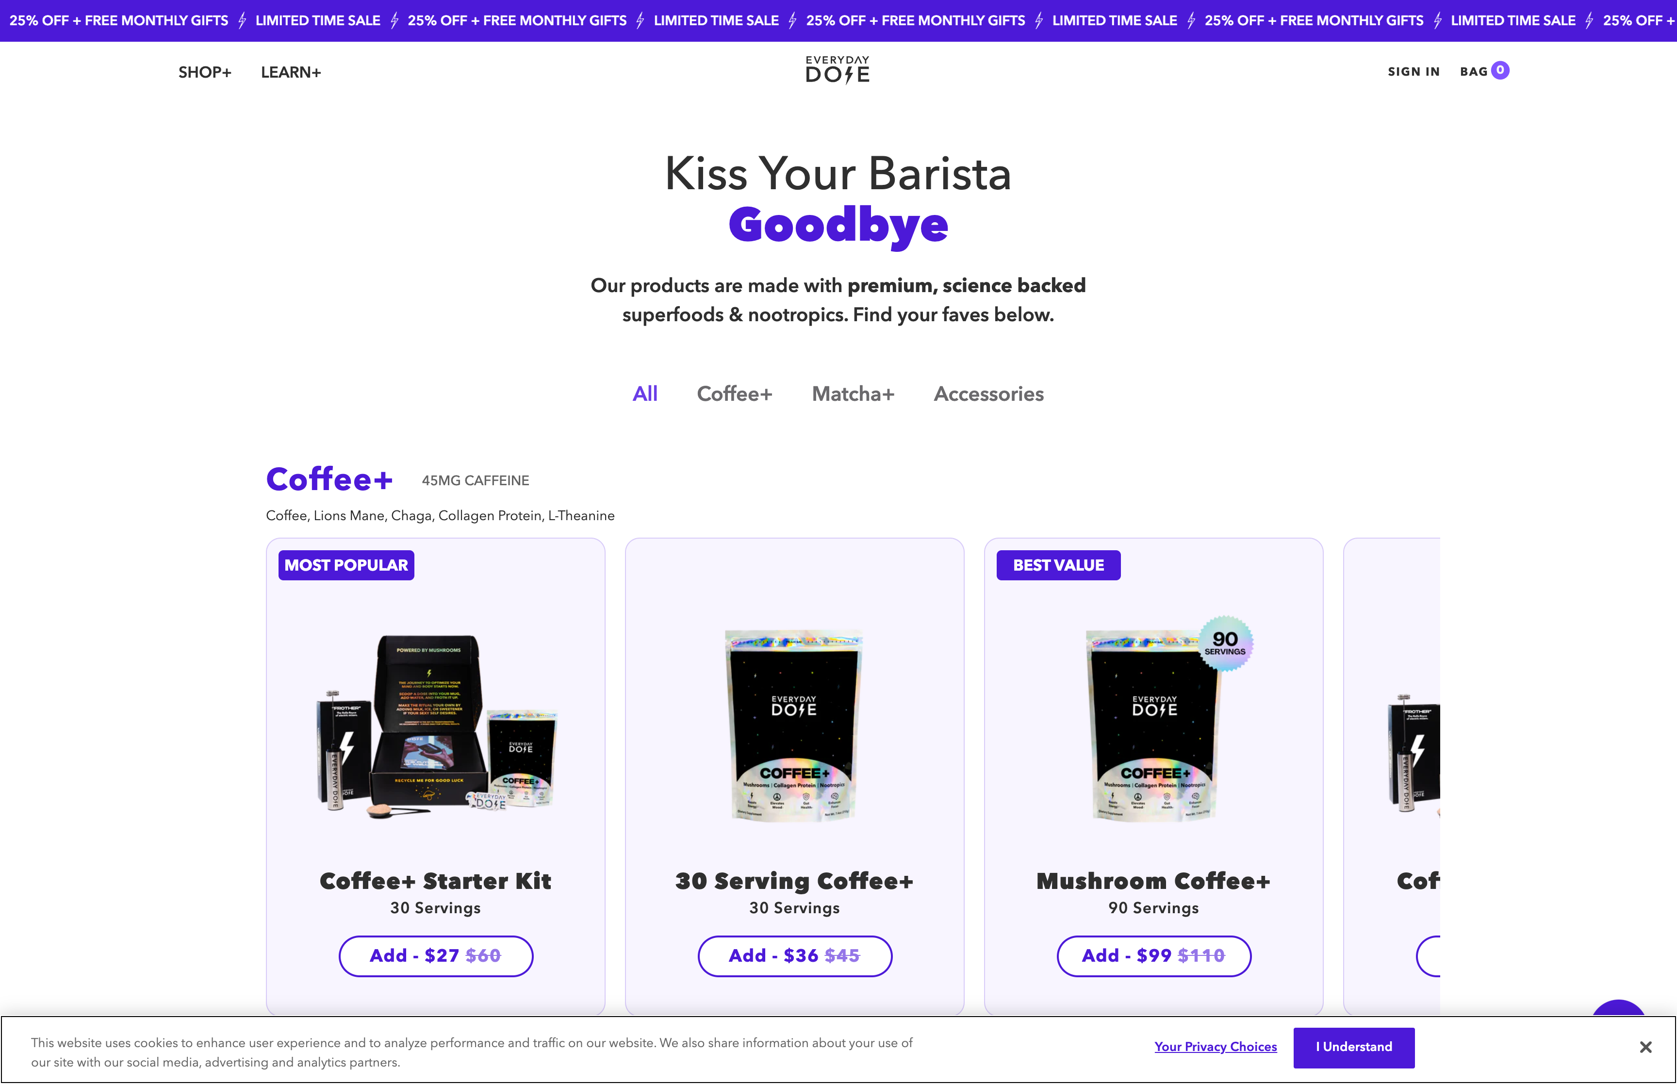Click the Everyday Dose logo
The width and height of the screenshot is (1677, 1084).
838,70
